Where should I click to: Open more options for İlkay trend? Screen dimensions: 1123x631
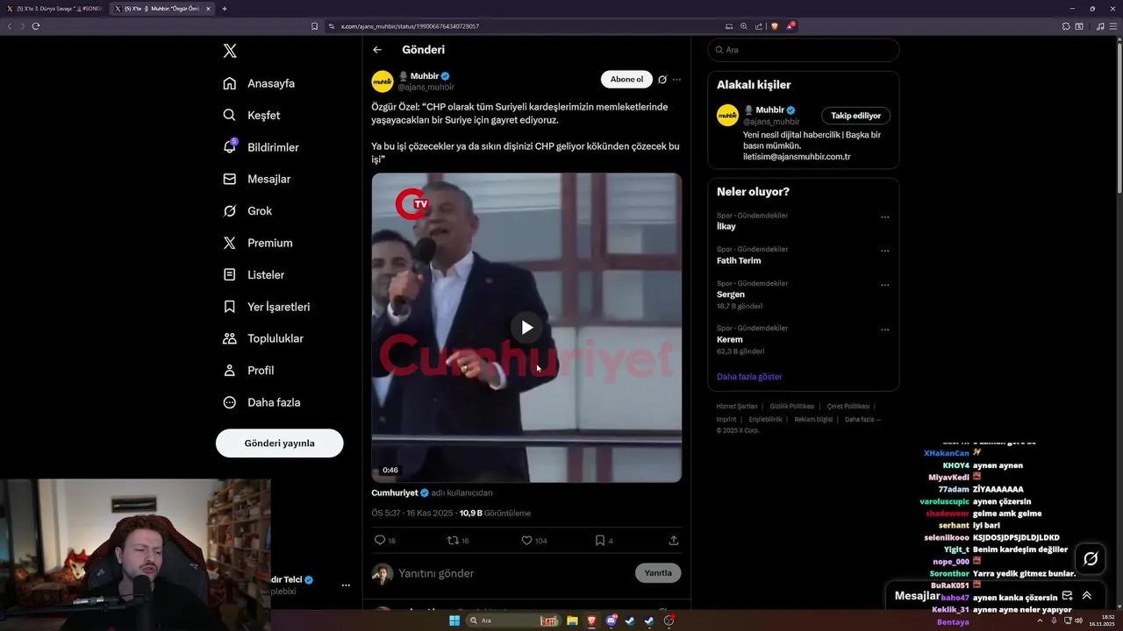(884, 217)
